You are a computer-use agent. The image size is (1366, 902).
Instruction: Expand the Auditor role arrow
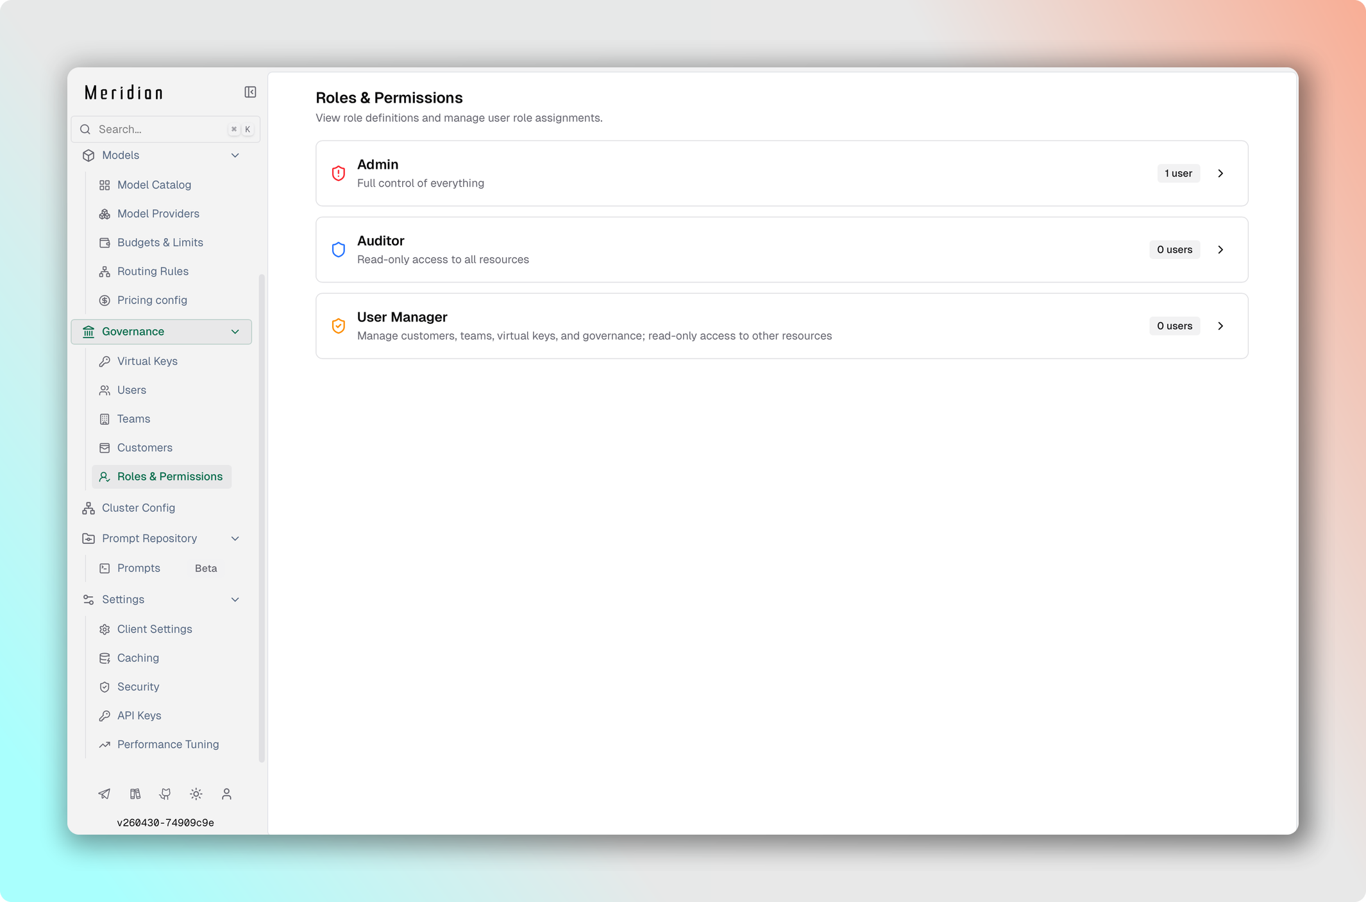click(x=1220, y=250)
